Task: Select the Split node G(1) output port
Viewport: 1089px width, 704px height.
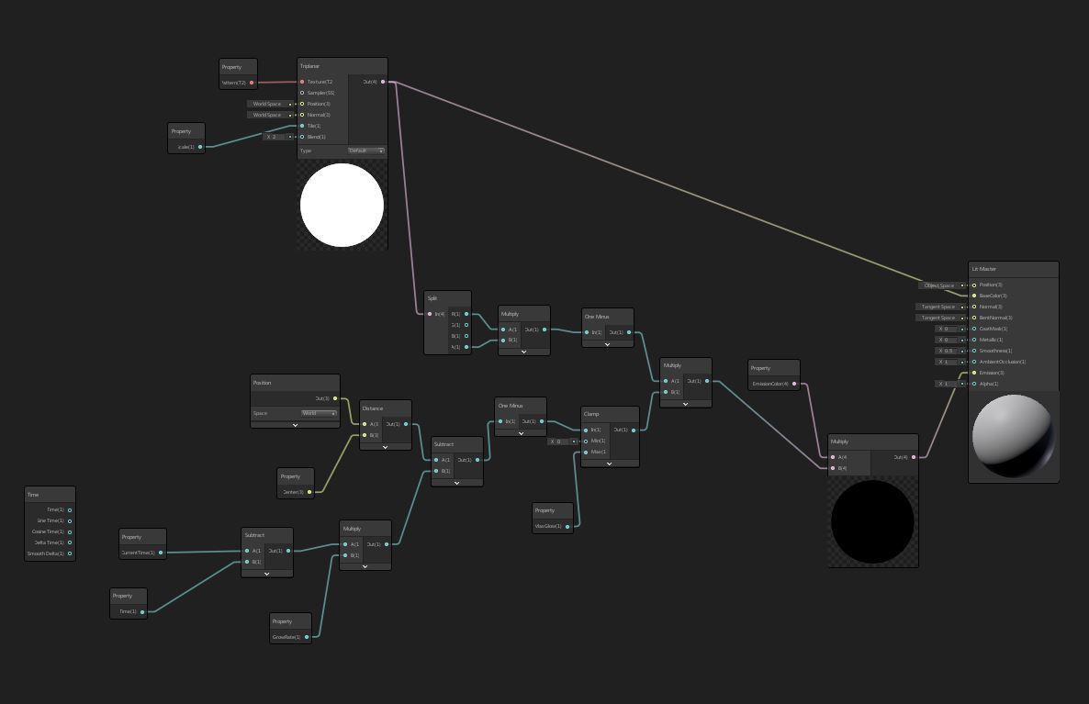Action: (x=466, y=325)
